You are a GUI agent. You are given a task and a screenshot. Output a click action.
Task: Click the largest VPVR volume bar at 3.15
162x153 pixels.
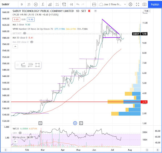pyautogui.click(x=124, y=102)
